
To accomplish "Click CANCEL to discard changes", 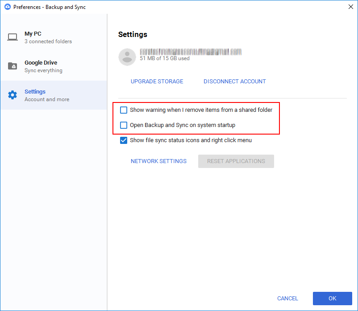I will click(x=287, y=298).
